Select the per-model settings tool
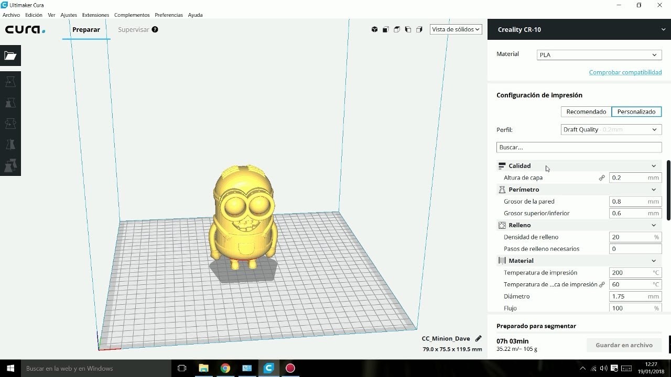Image resolution: width=671 pixels, height=377 pixels. pos(10,165)
